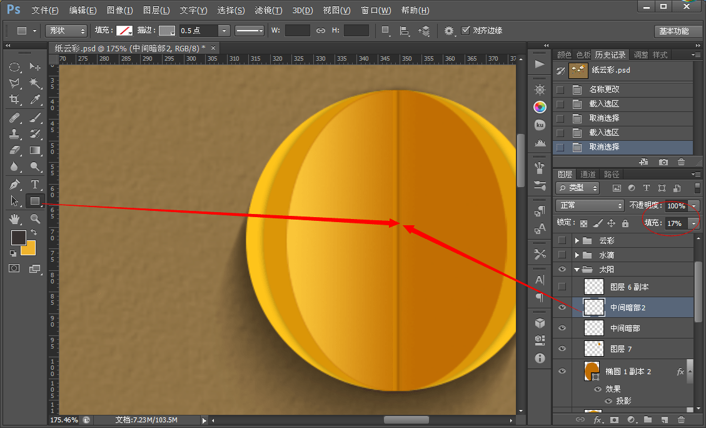
Task: Select the Pen tool
Action: 15,184
